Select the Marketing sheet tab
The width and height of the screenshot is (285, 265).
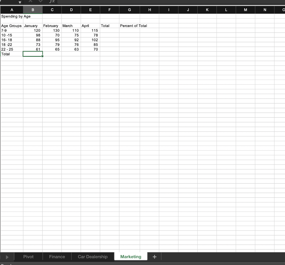point(131,257)
